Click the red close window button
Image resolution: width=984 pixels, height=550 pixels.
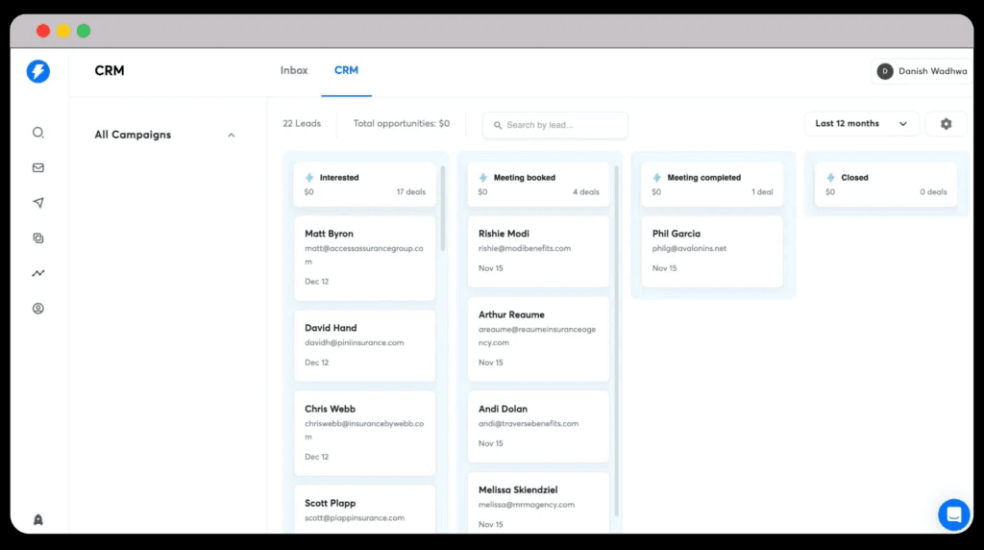[43, 31]
